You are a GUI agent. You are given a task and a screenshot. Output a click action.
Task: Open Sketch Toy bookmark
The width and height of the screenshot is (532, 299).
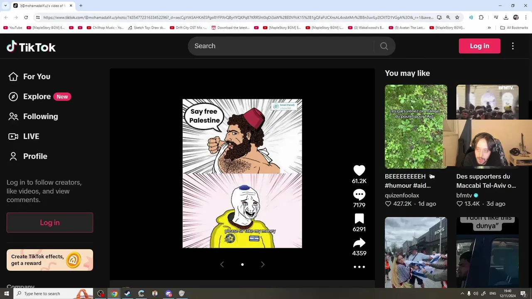click(147, 28)
